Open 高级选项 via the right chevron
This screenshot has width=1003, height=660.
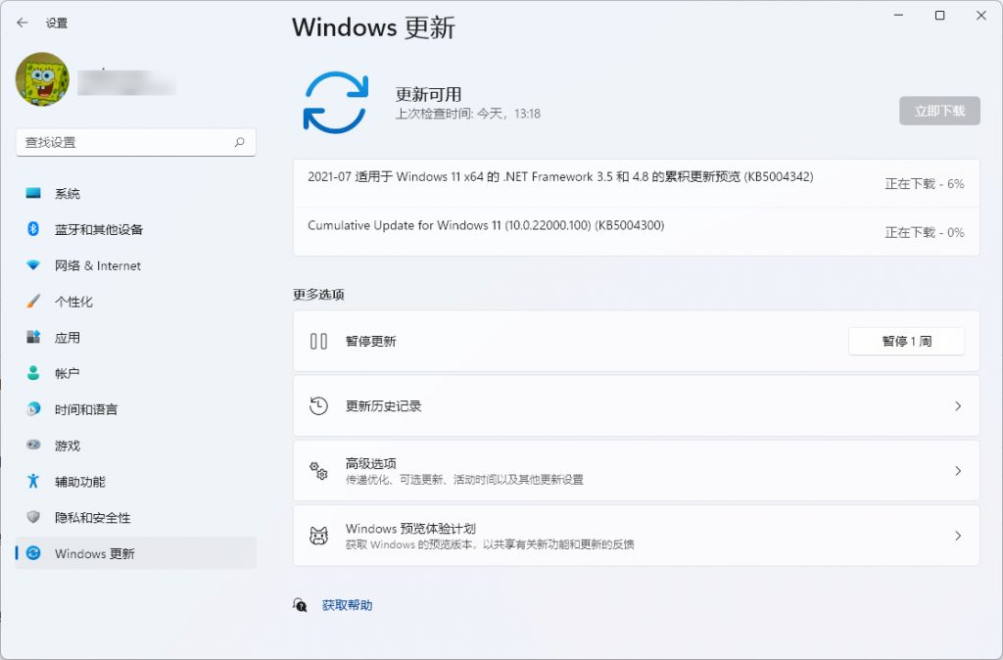[x=958, y=471]
